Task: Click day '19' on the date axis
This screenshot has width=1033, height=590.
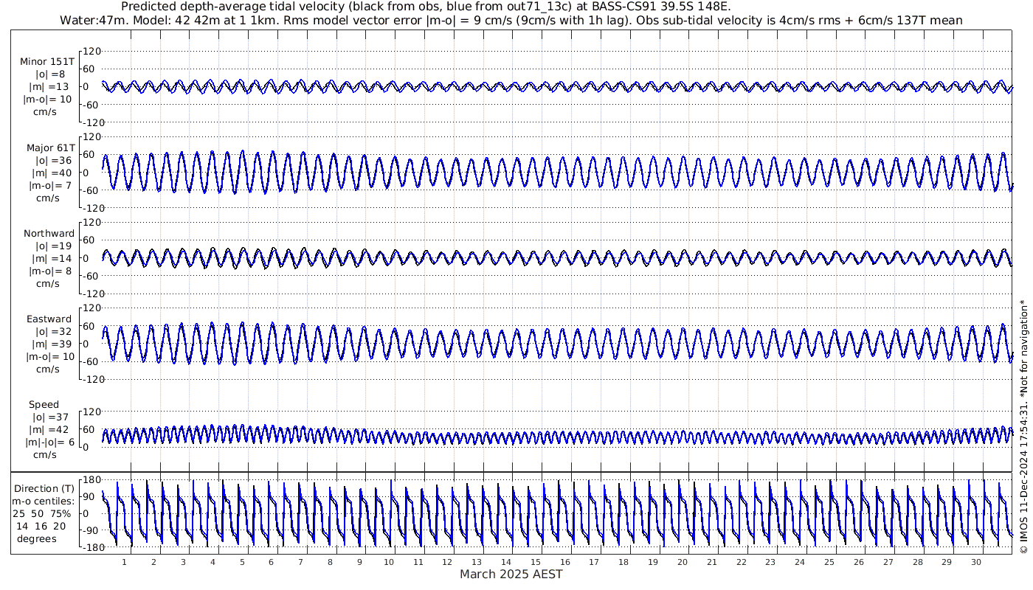Action: click(653, 562)
